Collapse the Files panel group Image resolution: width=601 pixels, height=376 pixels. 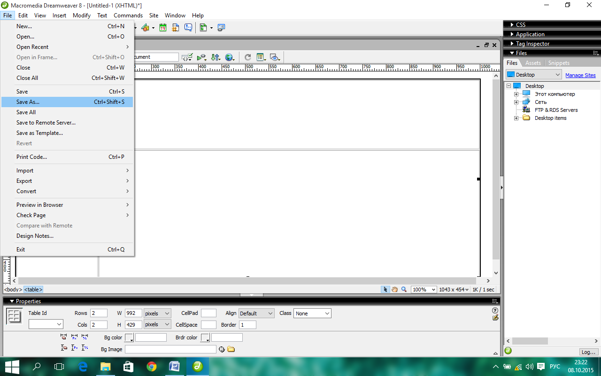(x=512, y=53)
